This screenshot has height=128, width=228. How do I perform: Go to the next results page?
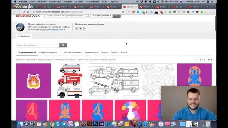(205, 60)
